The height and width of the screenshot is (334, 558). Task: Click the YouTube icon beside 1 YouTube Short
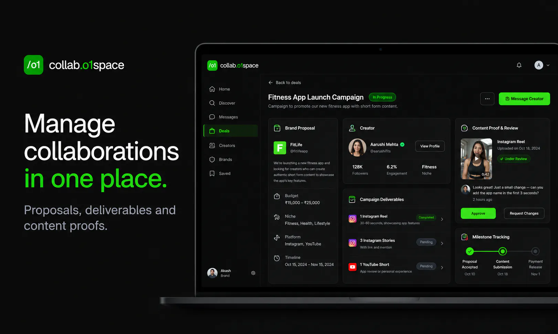(352, 267)
